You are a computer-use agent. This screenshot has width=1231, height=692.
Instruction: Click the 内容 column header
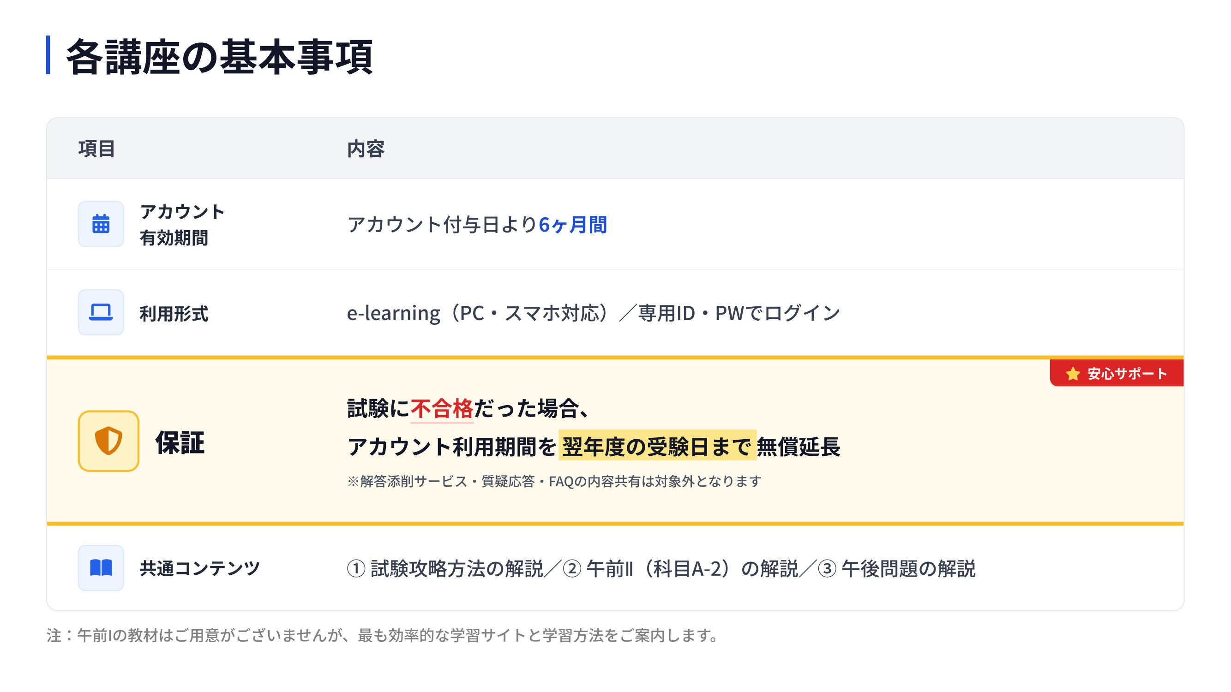click(366, 149)
